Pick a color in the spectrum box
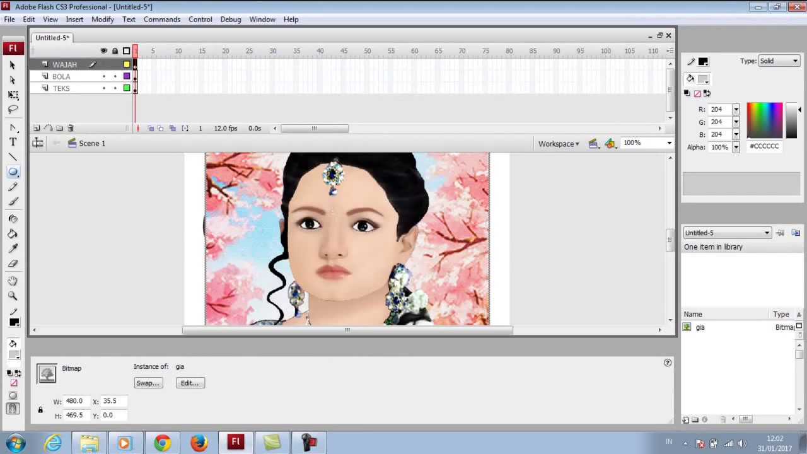This screenshot has width=807, height=454. click(765, 120)
